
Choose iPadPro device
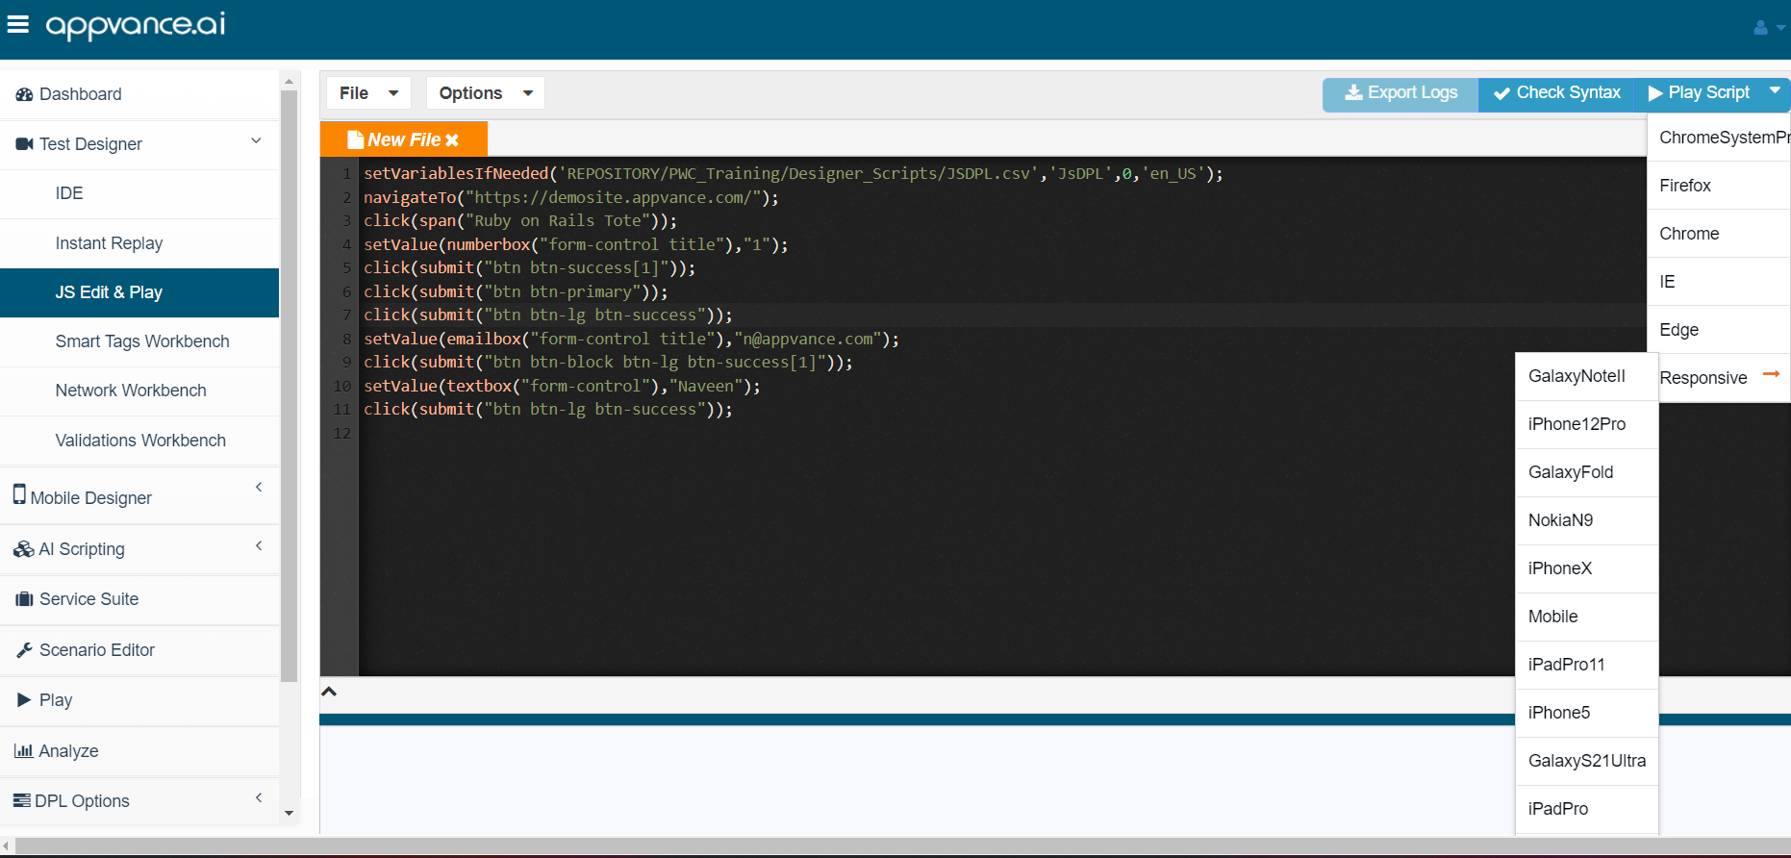tap(1587, 809)
